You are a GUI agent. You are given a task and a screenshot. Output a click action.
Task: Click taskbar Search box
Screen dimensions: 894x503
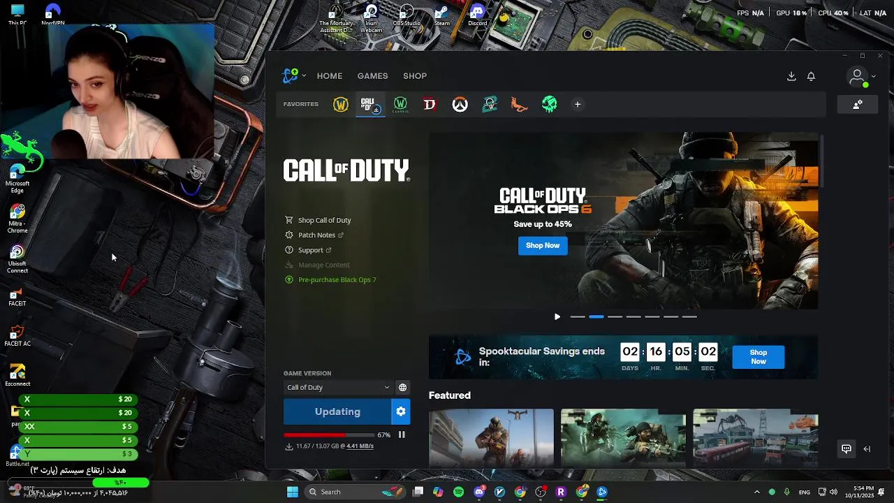[x=356, y=492]
